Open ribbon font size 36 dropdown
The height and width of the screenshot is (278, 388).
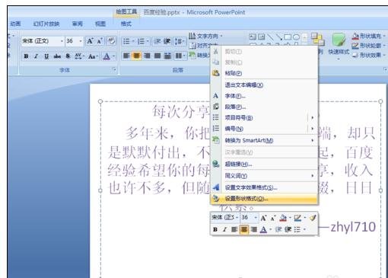pos(74,41)
